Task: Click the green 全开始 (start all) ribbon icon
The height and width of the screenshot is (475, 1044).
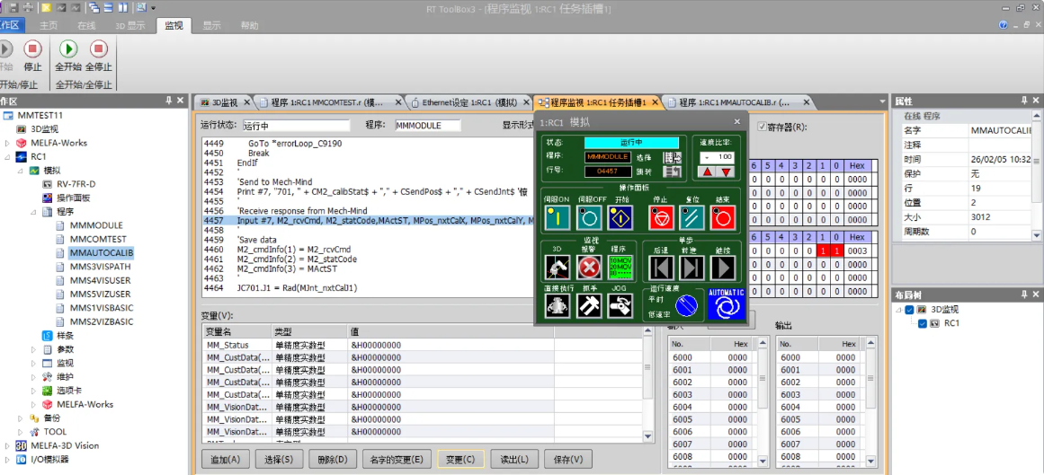Action: click(68, 49)
